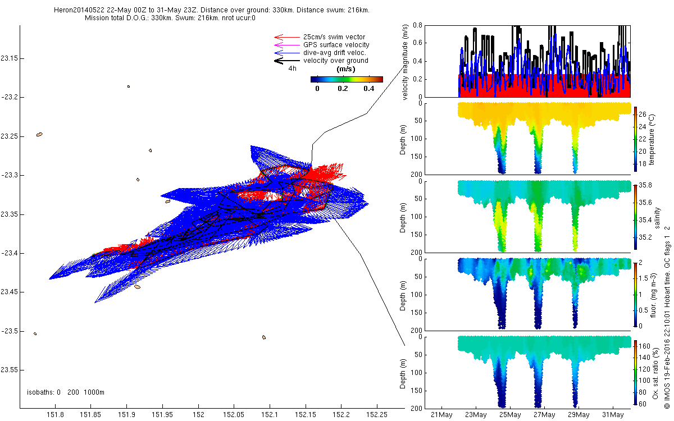Click the '0.8' velocity magnitude tick
This screenshot has width=674, height=421.
[417, 26]
